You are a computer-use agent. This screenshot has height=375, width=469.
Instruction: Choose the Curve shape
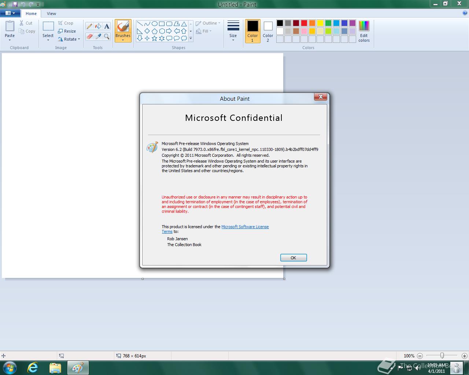point(147,24)
